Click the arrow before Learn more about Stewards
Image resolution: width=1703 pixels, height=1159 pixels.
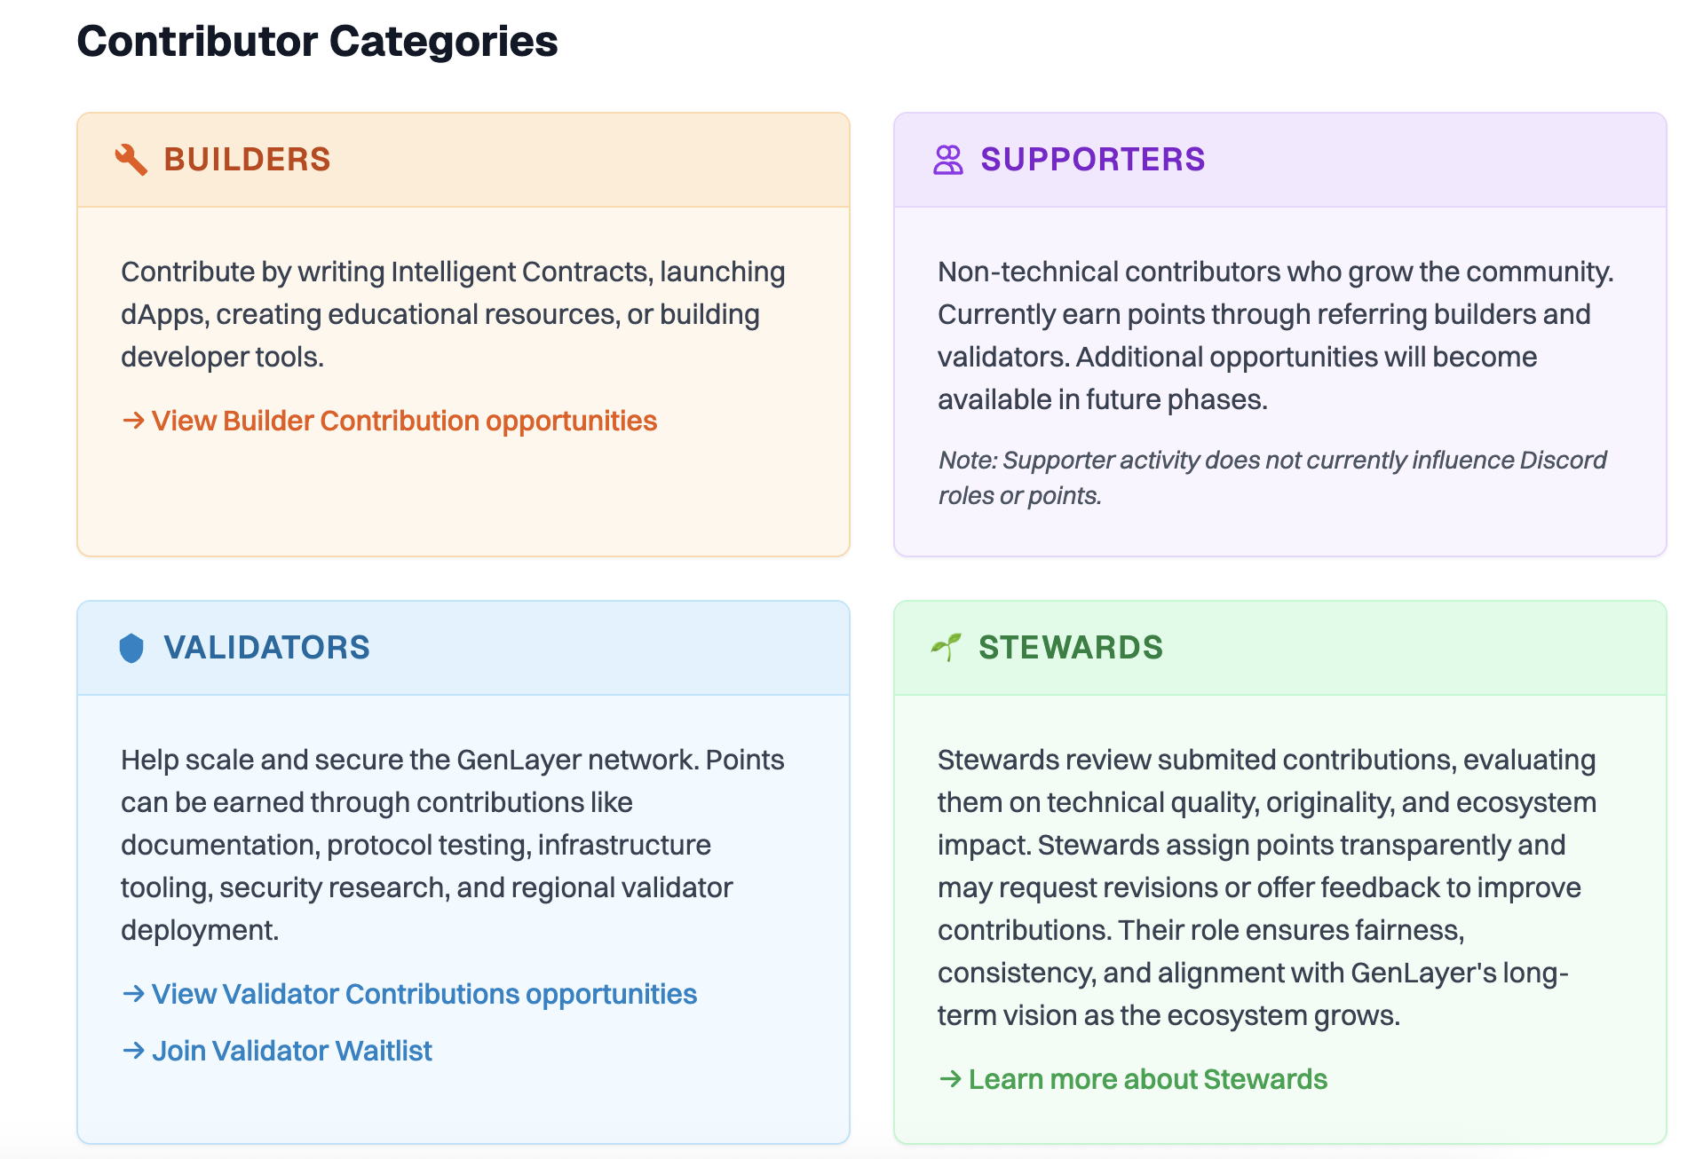point(950,1079)
